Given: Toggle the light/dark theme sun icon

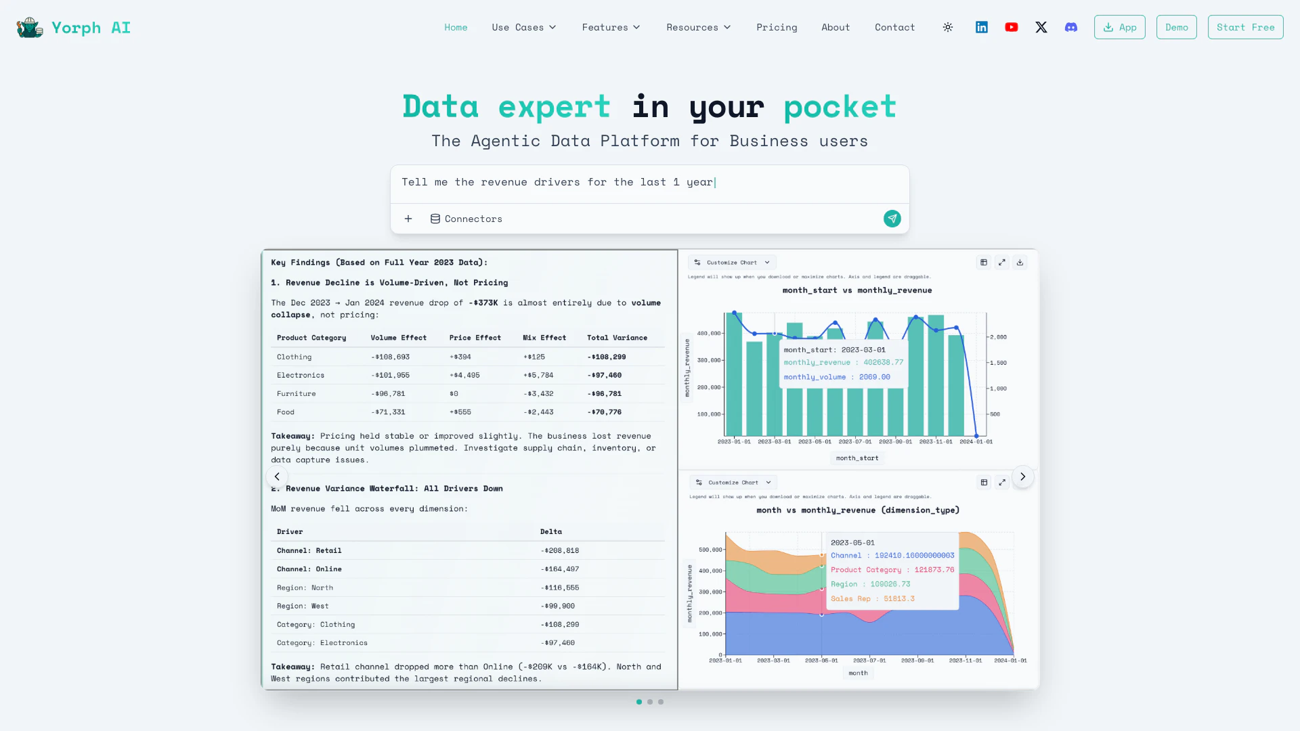Looking at the screenshot, I should pyautogui.click(x=948, y=27).
